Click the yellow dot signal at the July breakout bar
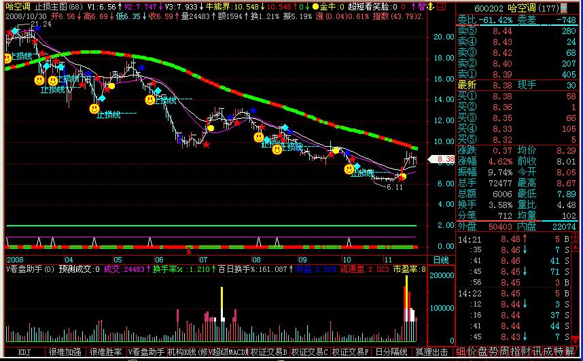Viewport: 583px width, 361px height. [211, 128]
